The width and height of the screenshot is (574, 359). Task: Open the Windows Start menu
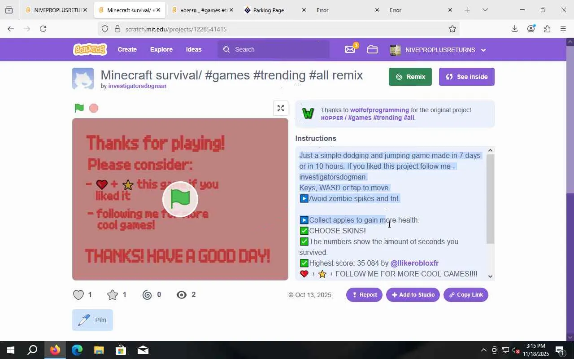(10, 350)
